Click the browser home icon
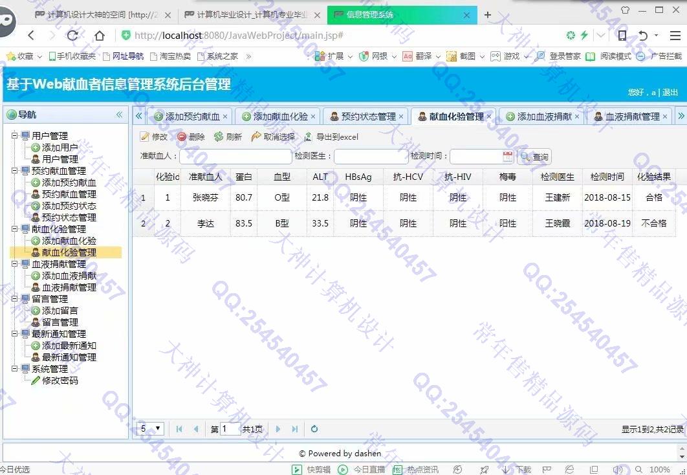 click(x=100, y=36)
